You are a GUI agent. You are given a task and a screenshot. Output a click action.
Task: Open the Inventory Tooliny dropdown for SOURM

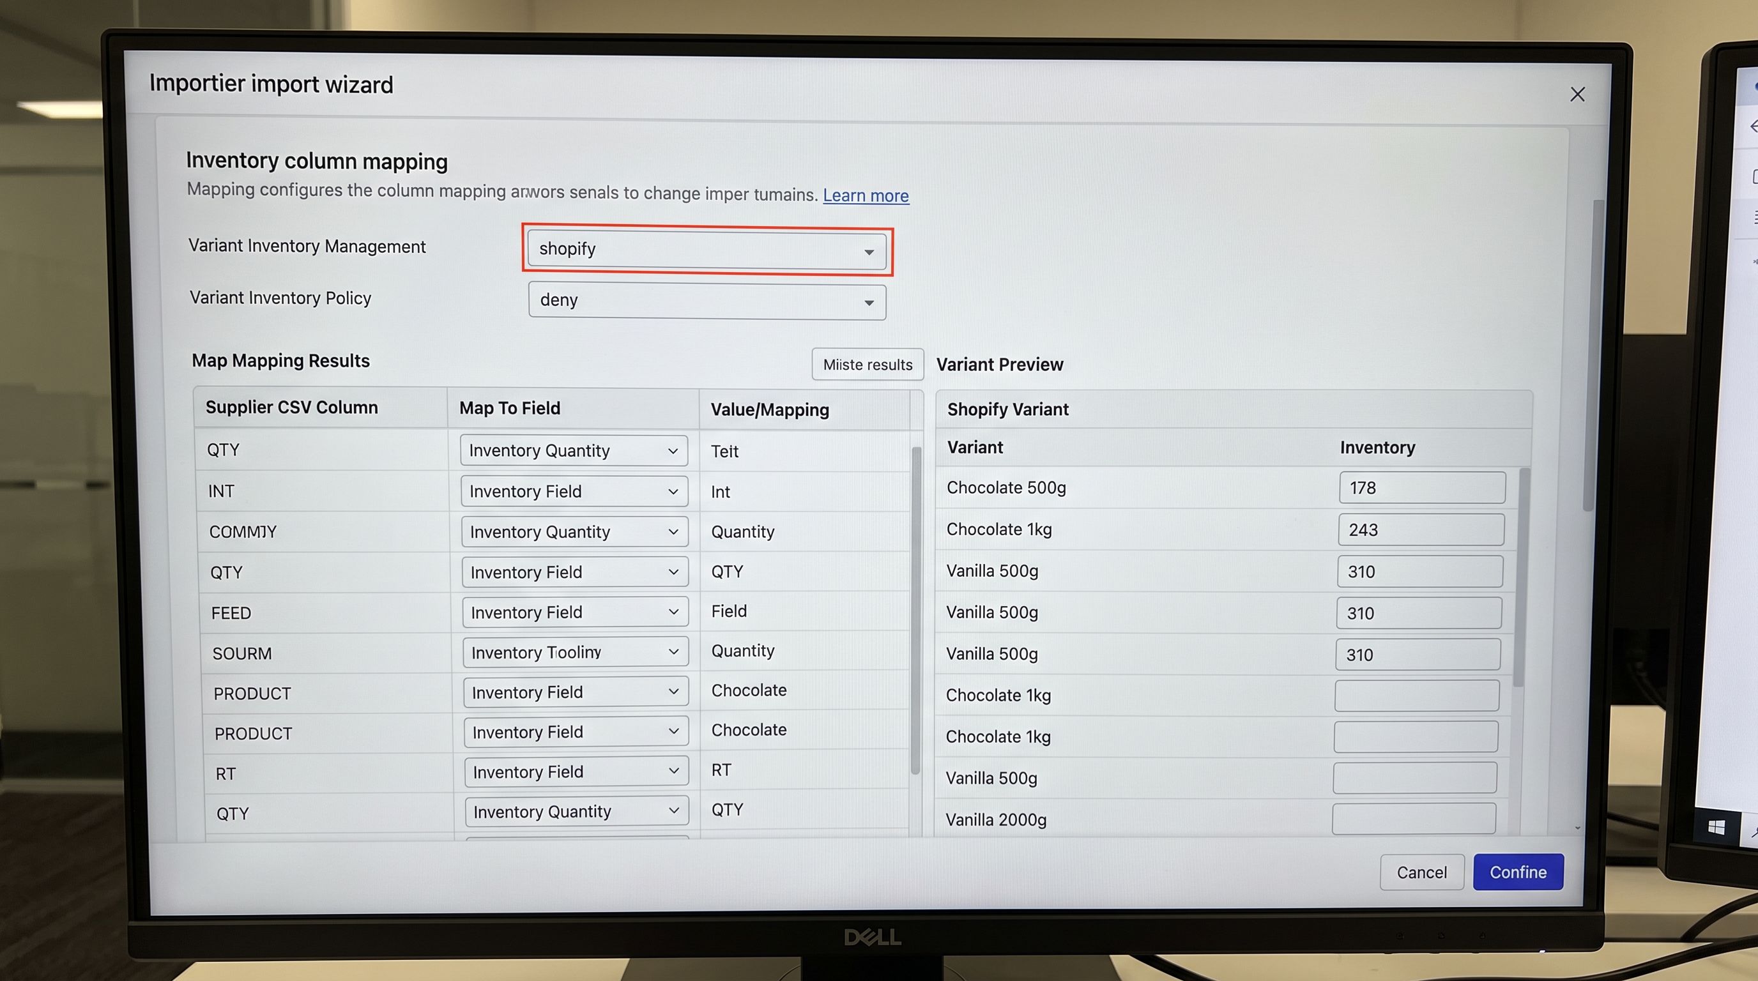click(x=576, y=652)
